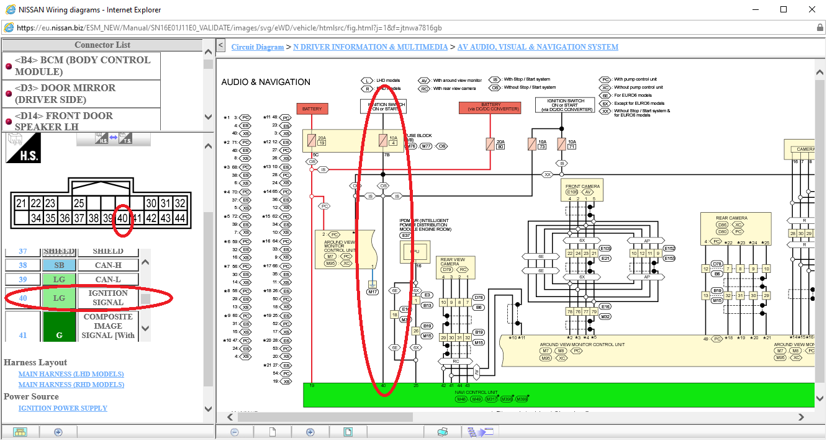Screen dimensions: 827x441
Task: Open MAIN HARNESS (RHD MODELS) link
Action: (x=71, y=385)
